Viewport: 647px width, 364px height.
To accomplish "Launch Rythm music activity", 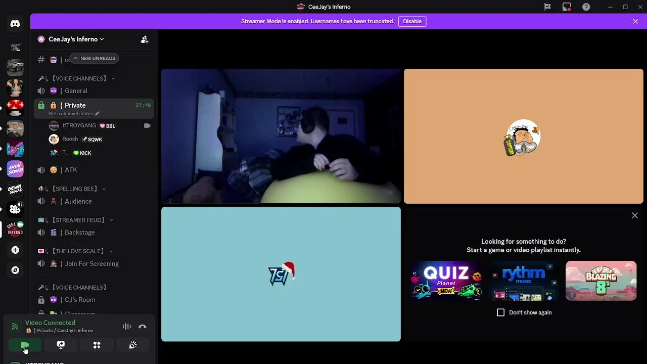I will pos(524,281).
